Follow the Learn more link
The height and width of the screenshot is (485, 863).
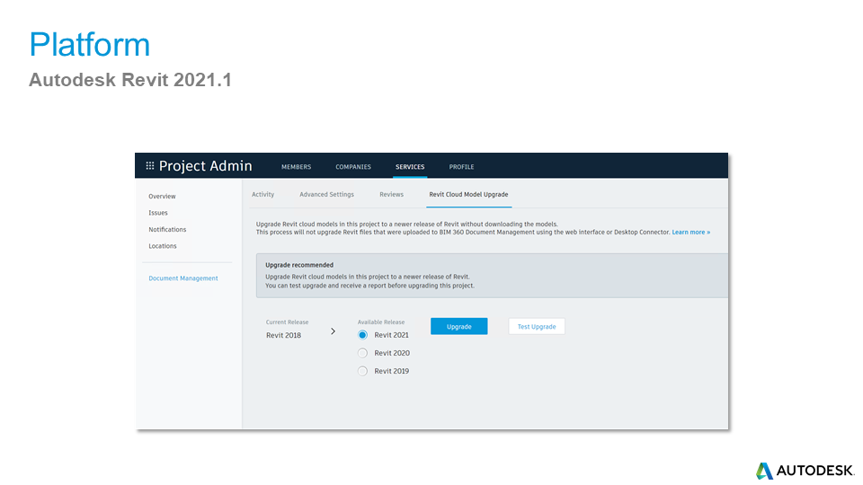pos(690,232)
